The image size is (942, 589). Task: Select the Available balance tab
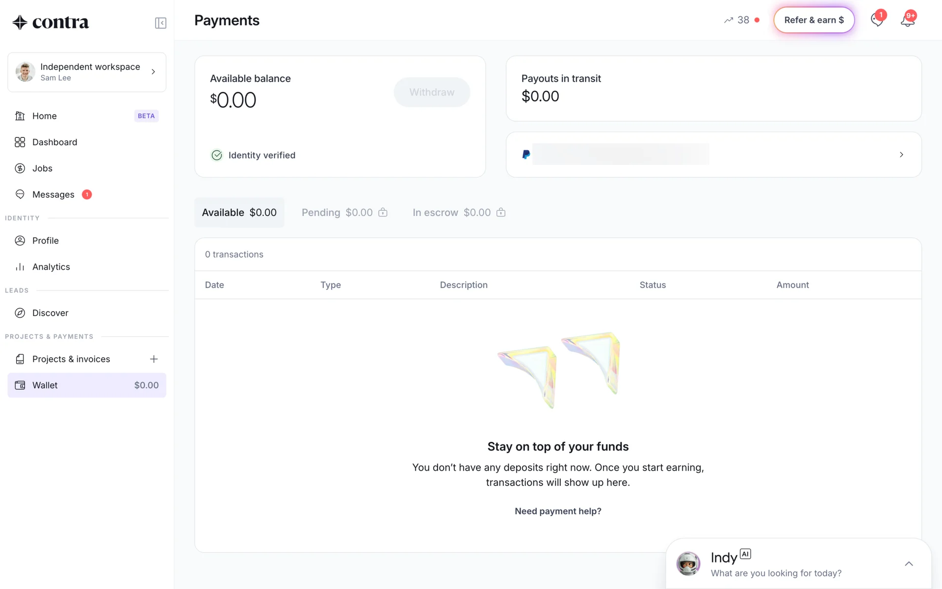[x=239, y=213]
